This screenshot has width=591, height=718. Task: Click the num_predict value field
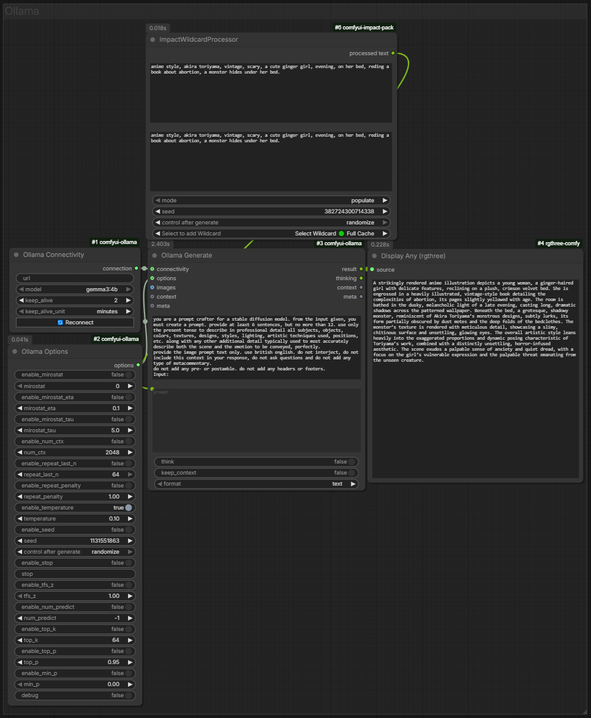pos(75,618)
